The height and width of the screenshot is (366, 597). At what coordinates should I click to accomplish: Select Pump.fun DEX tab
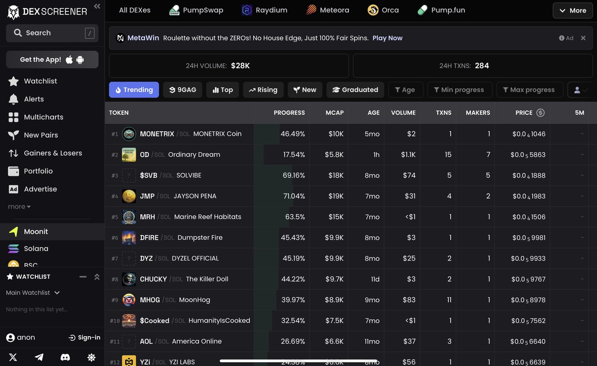pyautogui.click(x=441, y=10)
